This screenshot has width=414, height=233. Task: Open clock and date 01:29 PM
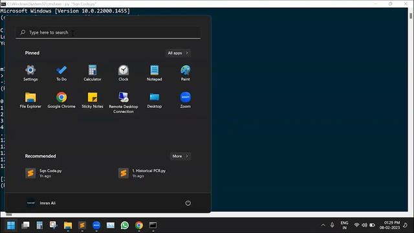click(389, 225)
